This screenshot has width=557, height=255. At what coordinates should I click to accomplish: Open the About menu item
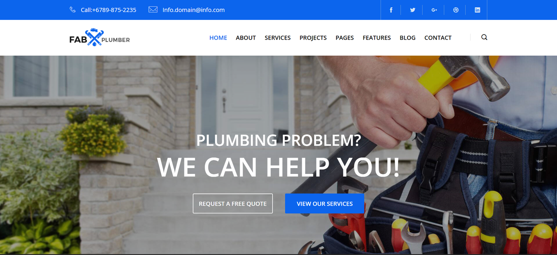click(246, 38)
